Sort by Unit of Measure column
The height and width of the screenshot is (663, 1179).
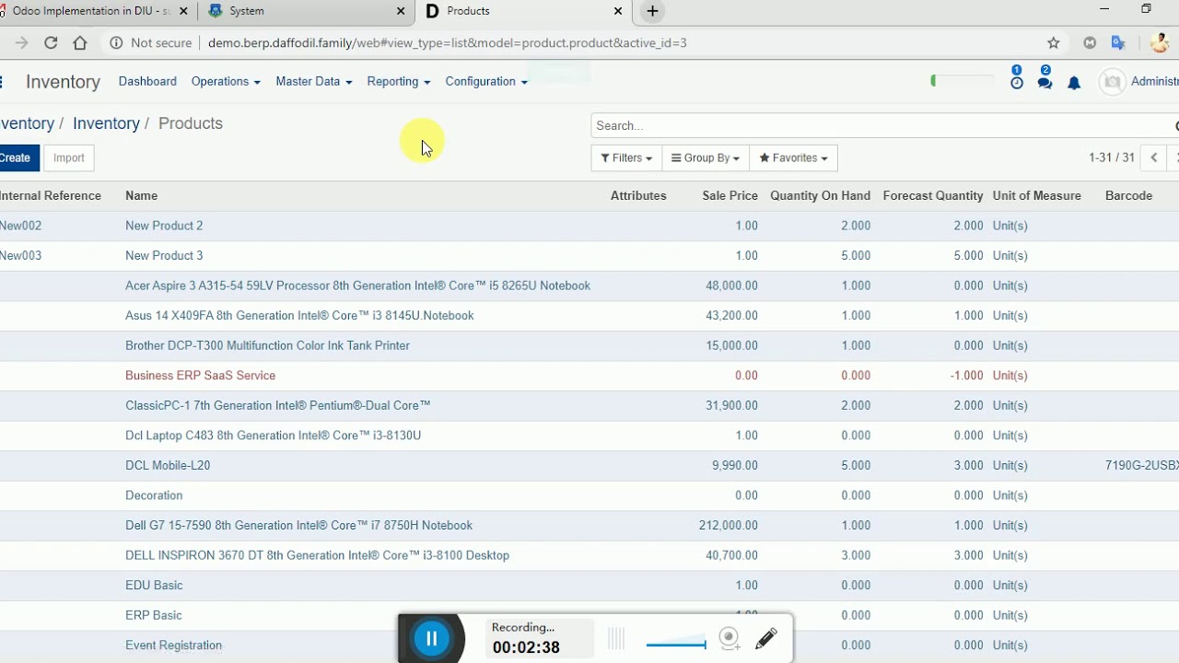[1037, 195]
